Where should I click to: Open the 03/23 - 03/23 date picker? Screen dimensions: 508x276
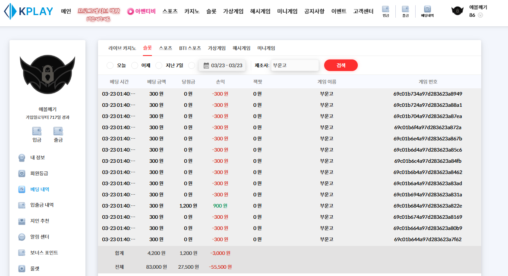(x=223, y=65)
